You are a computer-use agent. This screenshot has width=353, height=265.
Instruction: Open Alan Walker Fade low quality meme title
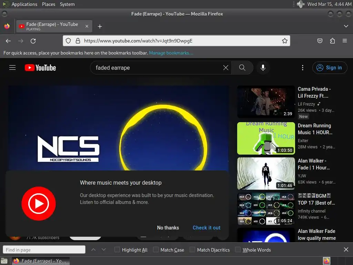point(317,235)
